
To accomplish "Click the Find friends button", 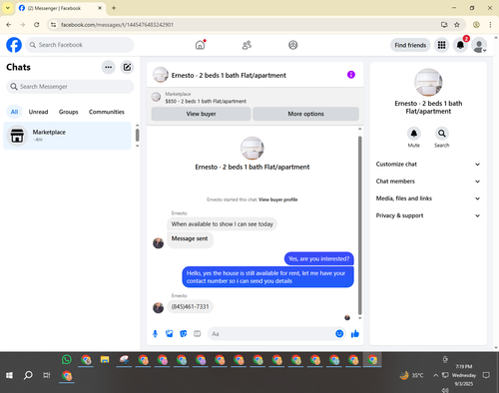I will point(410,45).
